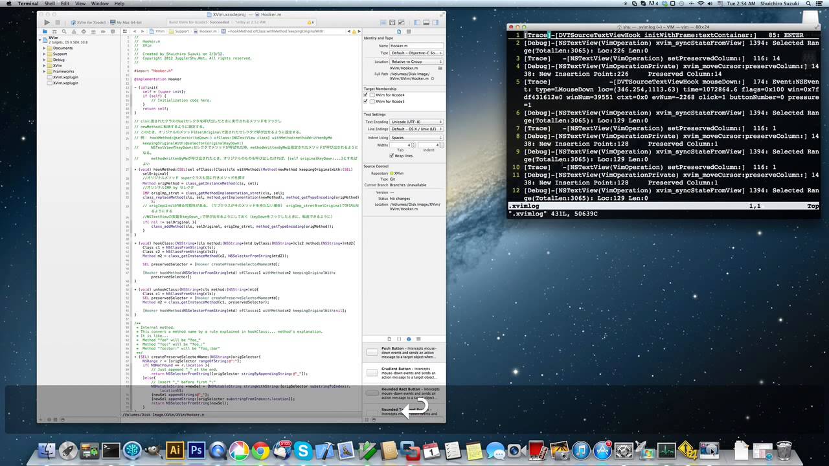Open the Issue navigator warning icon
This screenshot has height=466, width=829.
pyautogui.click(x=74, y=31)
